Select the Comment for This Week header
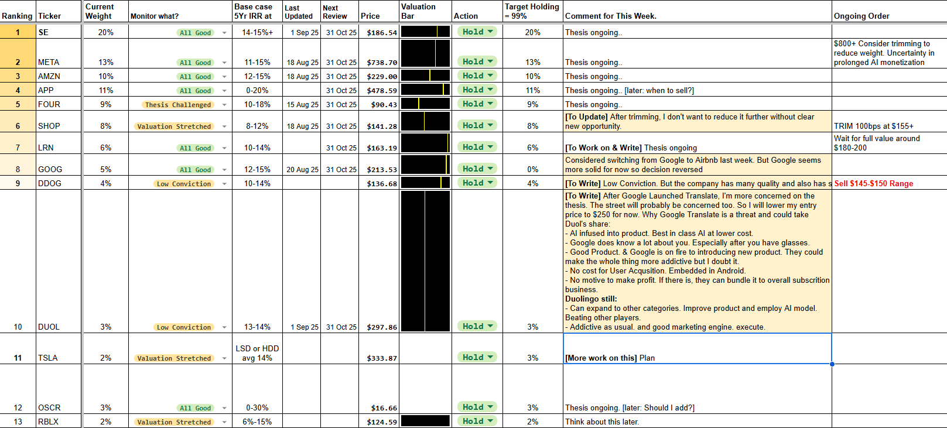Image resolution: width=947 pixels, height=428 pixels. (698, 12)
